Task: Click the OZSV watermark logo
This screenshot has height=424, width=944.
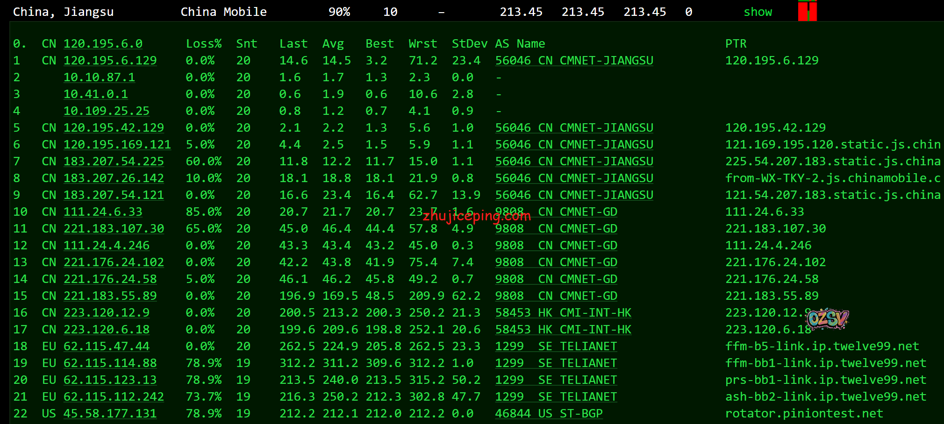Action: [x=827, y=319]
